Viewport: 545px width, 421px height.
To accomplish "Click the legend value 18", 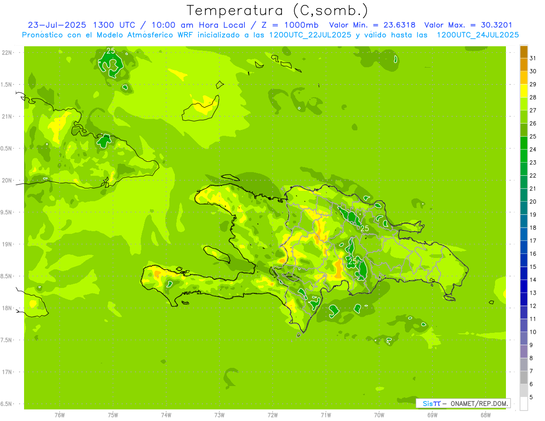I will tap(533, 228).
